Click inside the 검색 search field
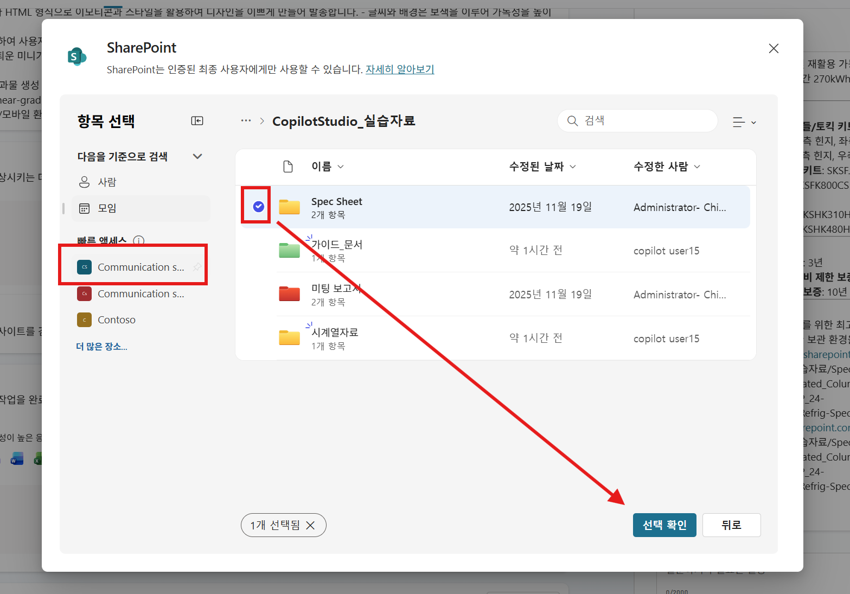Viewport: 850px width, 594px height. coord(637,120)
